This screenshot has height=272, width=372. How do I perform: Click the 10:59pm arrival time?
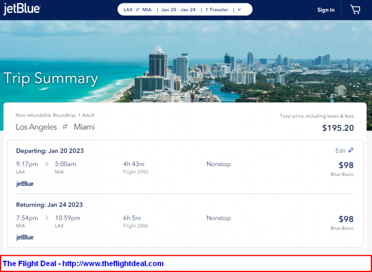(x=68, y=218)
